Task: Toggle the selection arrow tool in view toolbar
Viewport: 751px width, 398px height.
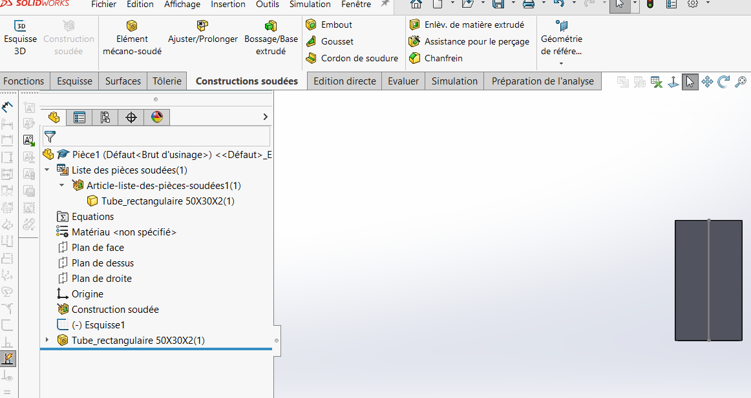Action: (690, 82)
